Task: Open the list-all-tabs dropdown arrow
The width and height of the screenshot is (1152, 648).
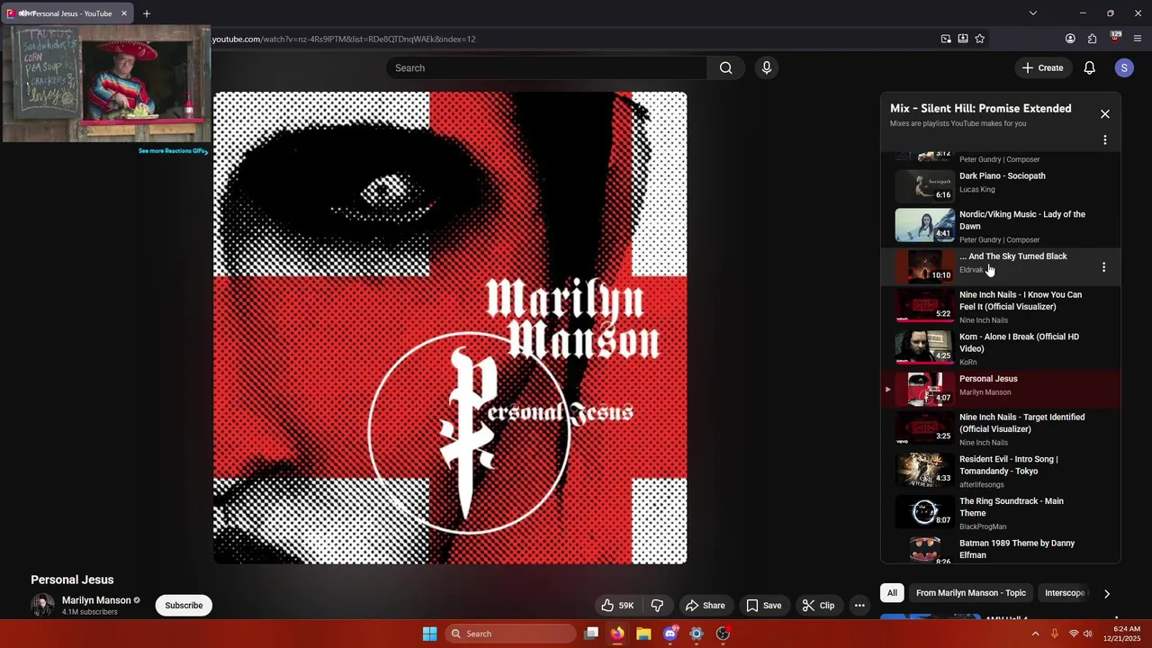Action: [x=1033, y=13]
